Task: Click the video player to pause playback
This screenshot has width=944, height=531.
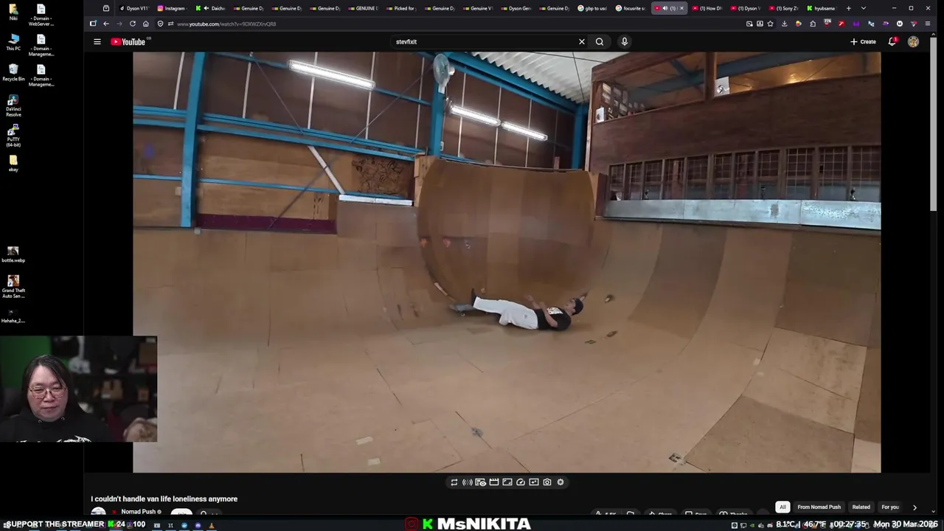Action: click(x=507, y=262)
